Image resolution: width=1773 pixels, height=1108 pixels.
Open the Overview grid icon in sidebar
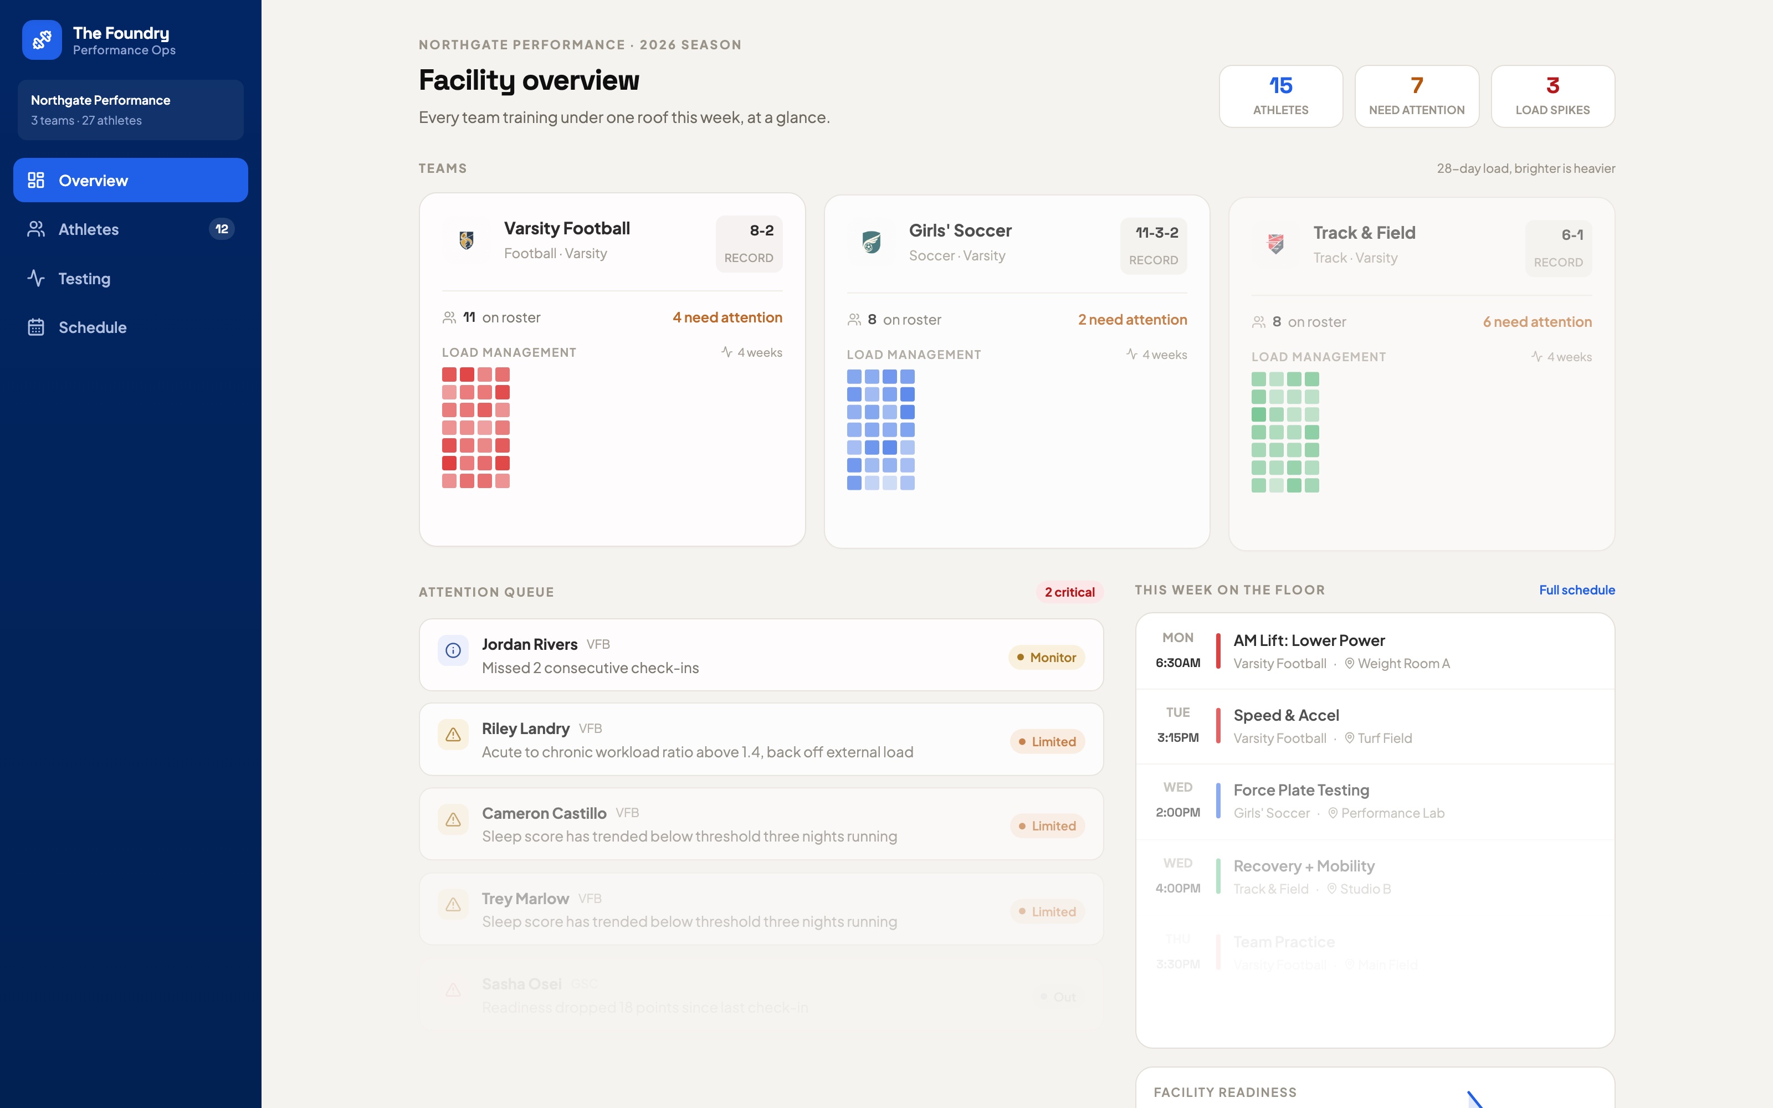point(36,180)
